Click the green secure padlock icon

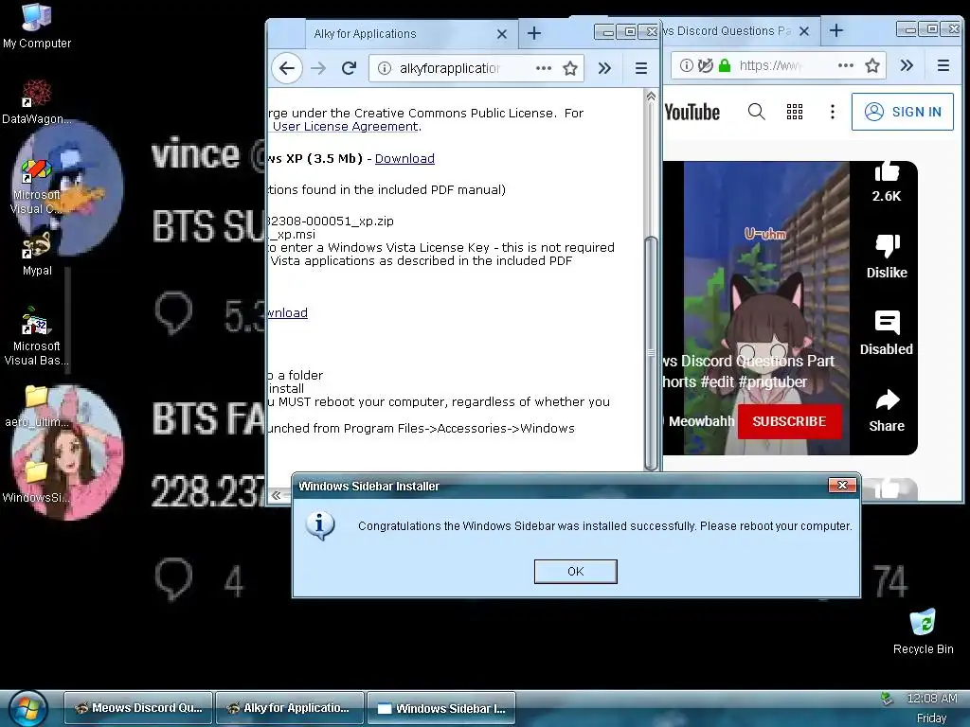pyautogui.click(x=725, y=65)
